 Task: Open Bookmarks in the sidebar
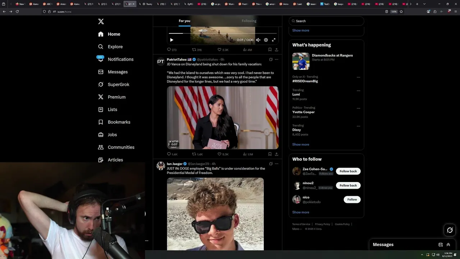coord(114,122)
